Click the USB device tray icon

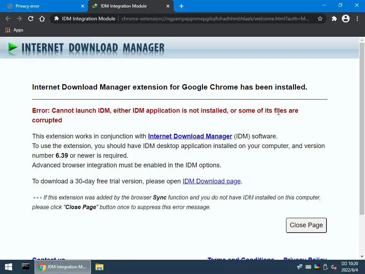(325, 267)
